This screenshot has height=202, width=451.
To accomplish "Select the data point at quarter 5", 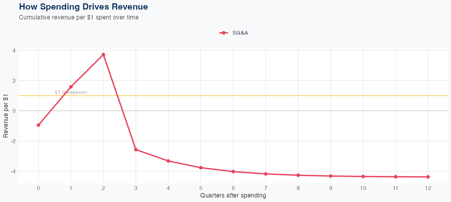I will pyautogui.click(x=201, y=168).
